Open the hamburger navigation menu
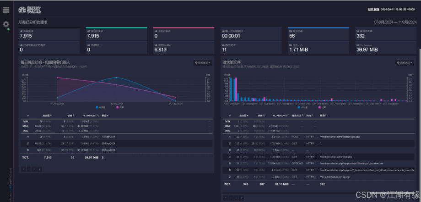Screen dimensions: 421x202 (x=6, y=10)
